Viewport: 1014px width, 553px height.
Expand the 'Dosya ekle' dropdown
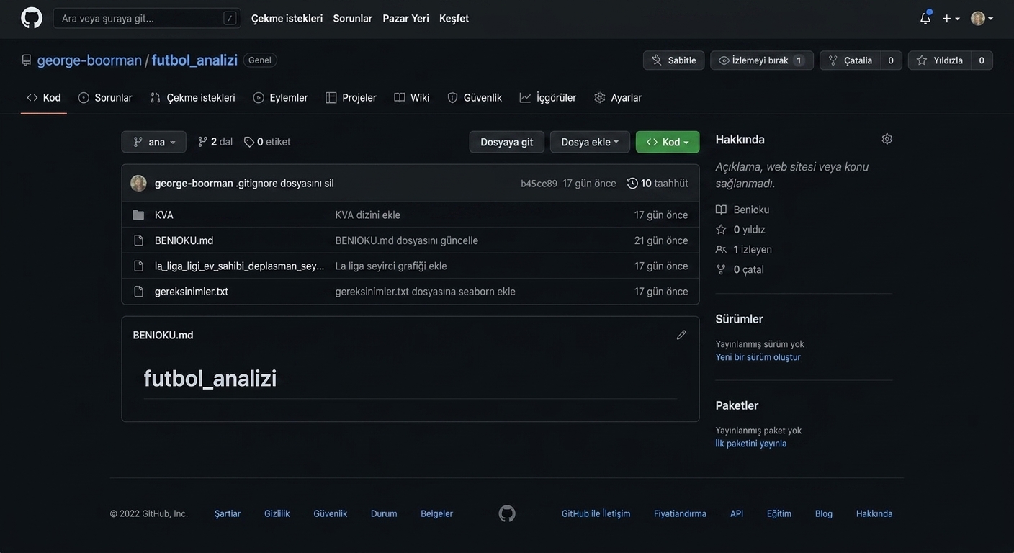coord(590,142)
